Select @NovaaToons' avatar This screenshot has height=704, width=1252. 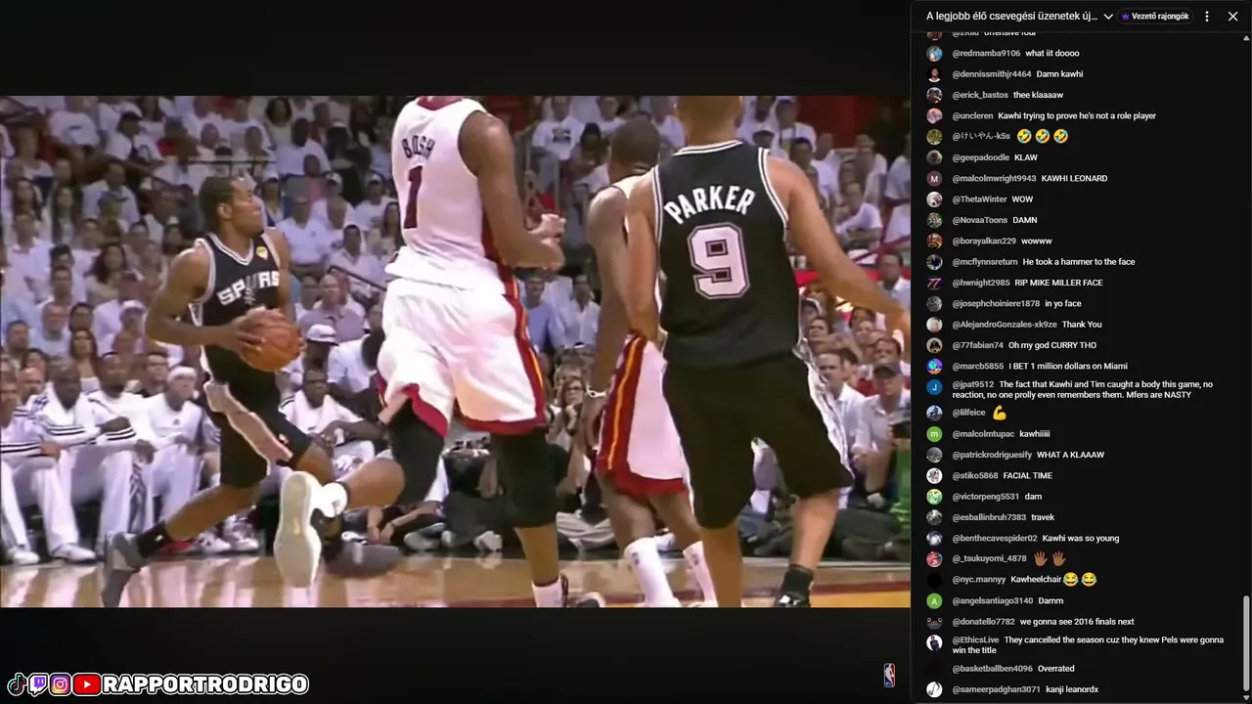pos(934,220)
